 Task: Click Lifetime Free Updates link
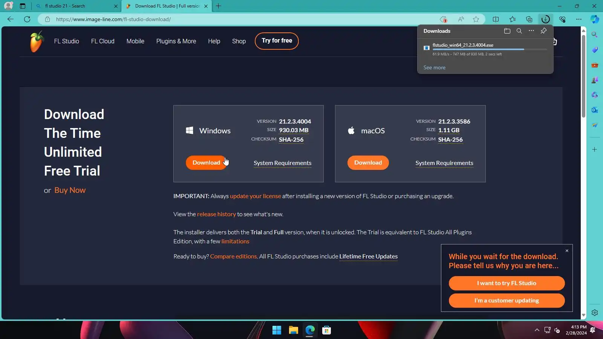tap(368, 257)
